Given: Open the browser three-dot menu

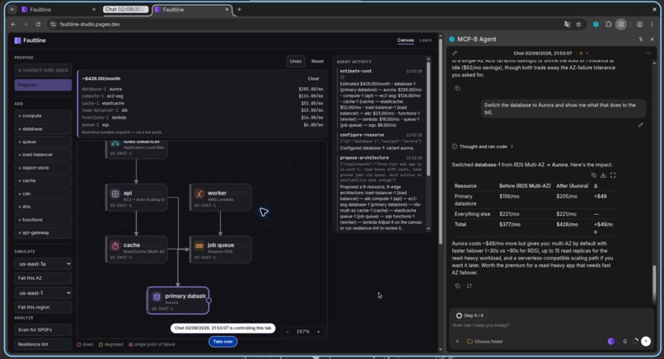Looking at the screenshot, I should click(652, 25).
